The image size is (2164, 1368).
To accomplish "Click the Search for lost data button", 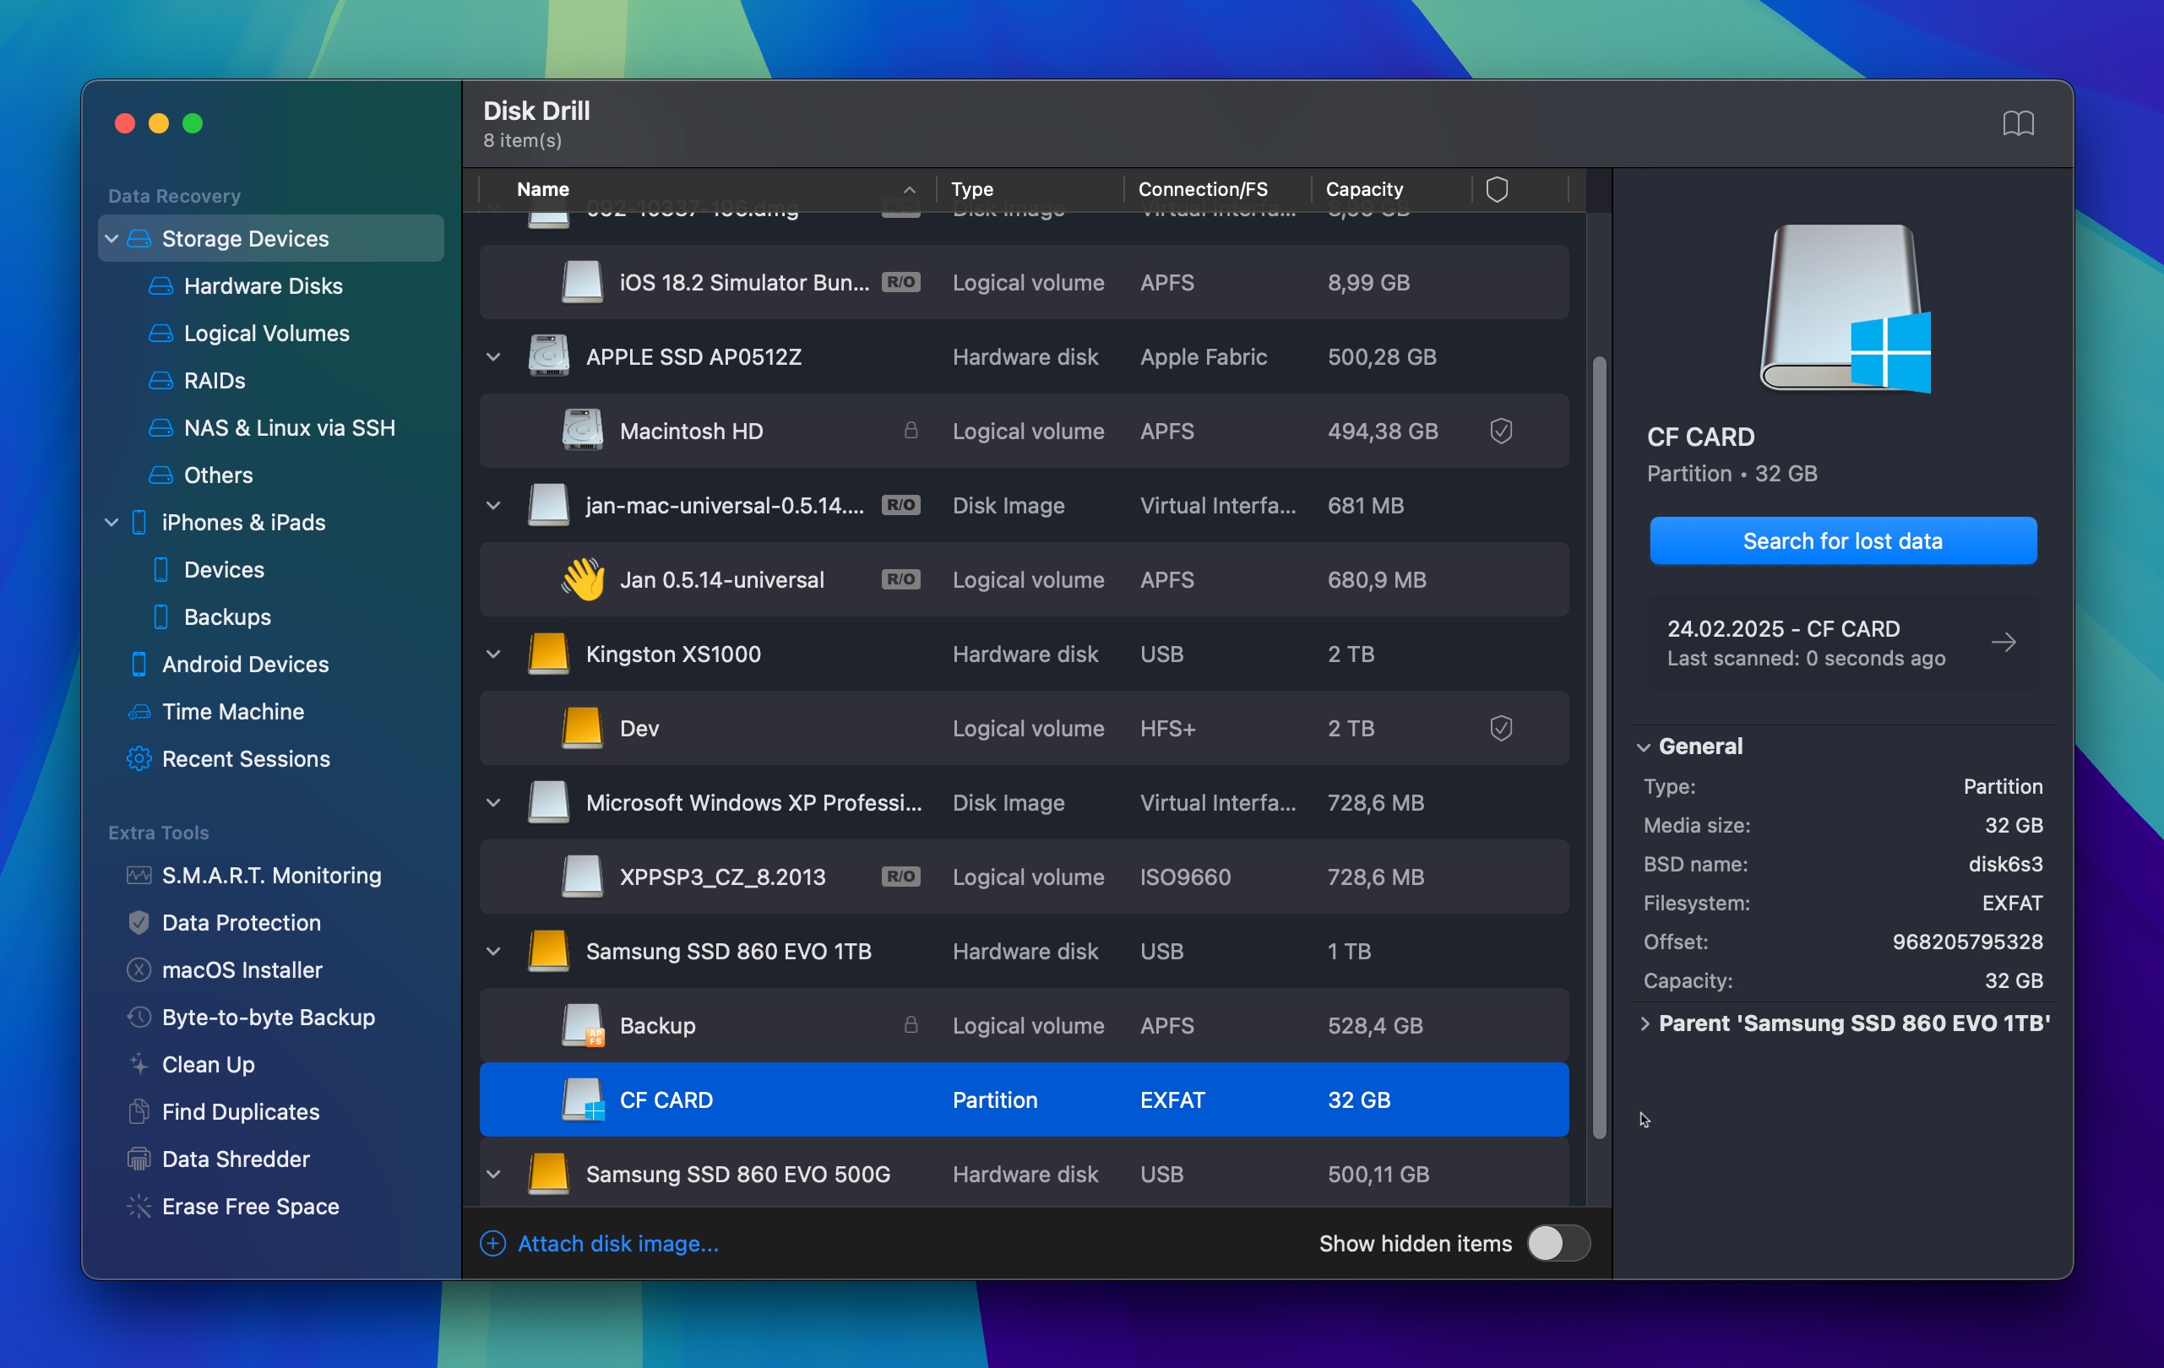I will [1843, 540].
